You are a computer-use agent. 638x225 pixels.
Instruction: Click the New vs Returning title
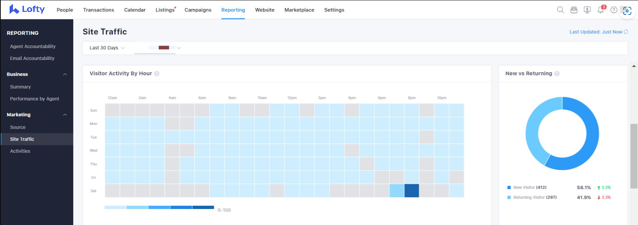coord(529,73)
